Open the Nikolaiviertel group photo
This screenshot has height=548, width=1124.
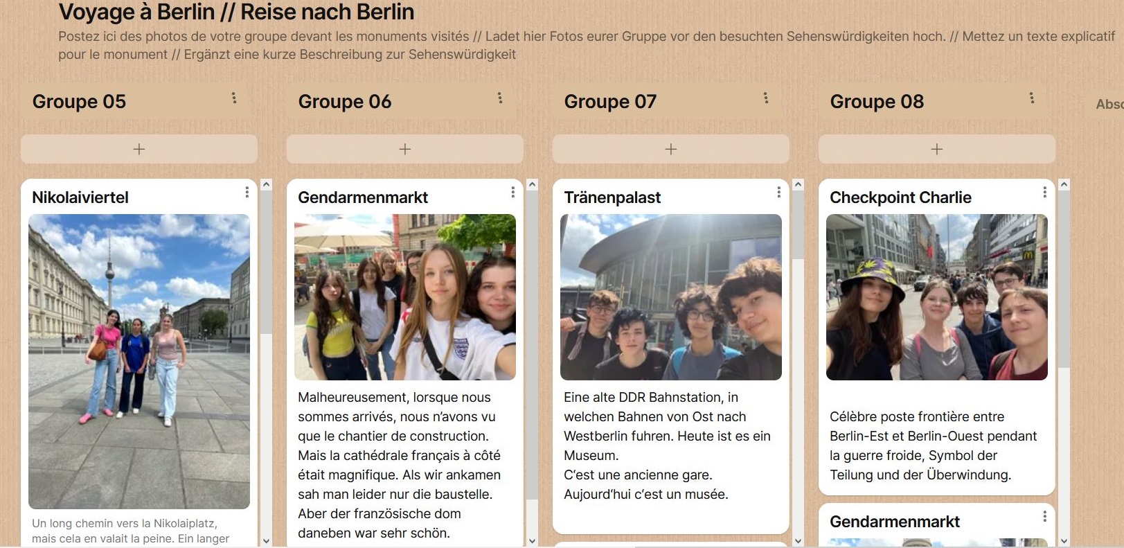point(139,362)
